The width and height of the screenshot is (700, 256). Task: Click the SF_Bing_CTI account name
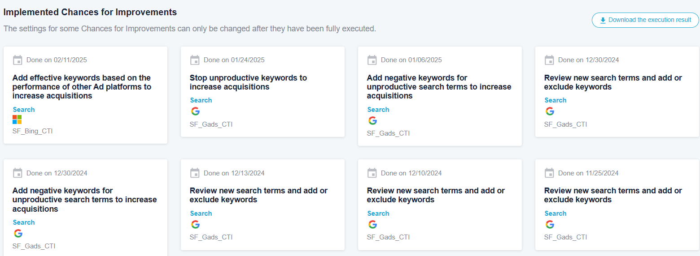point(32,131)
